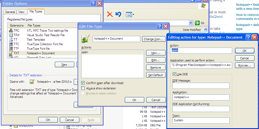
Task: Click the Topic field containing System
Action: [x=201, y=120]
